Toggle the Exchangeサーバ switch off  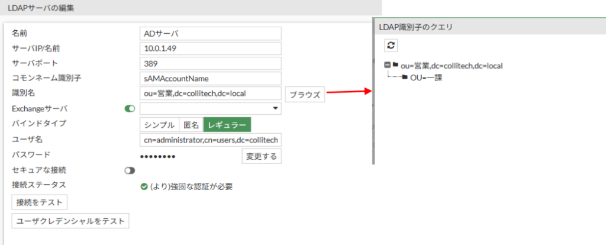coord(130,109)
